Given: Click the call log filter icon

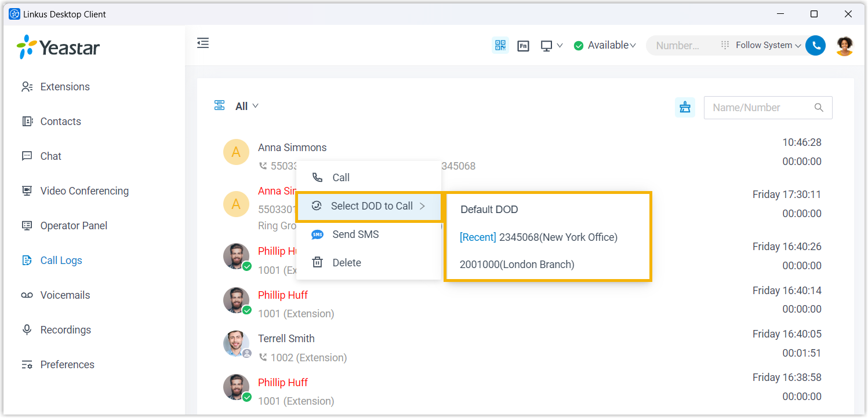Looking at the screenshot, I should (x=220, y=106).
